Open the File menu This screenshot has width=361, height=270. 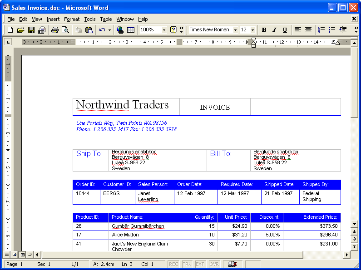click(x=11, y=19)
